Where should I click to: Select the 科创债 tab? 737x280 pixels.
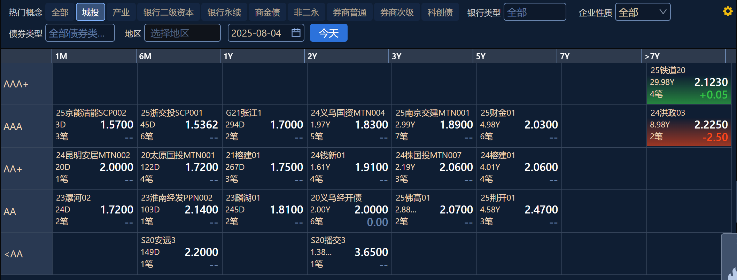[440, 13]
